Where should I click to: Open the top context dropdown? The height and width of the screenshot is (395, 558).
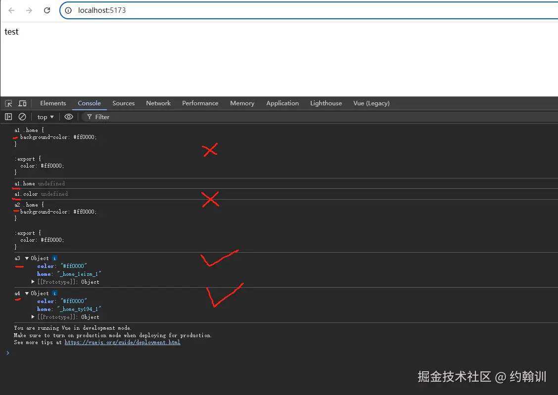pyautogui.click(x=46, y=117)
